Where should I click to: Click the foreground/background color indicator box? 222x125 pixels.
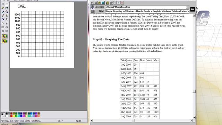3,115
